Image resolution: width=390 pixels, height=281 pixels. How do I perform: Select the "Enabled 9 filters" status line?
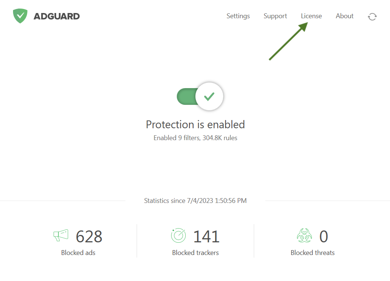point(195,138)
